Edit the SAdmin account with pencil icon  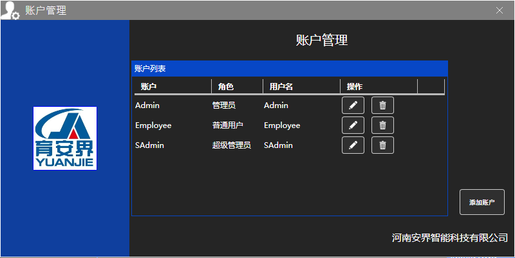[x=353, y=145]
